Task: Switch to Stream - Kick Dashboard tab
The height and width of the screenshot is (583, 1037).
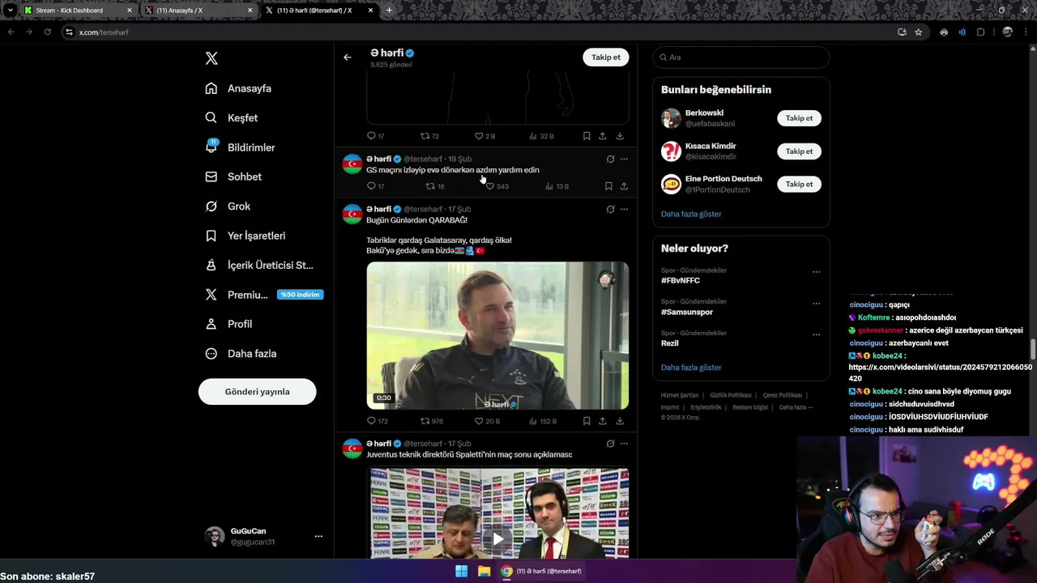Action: (x=77, y=11)
